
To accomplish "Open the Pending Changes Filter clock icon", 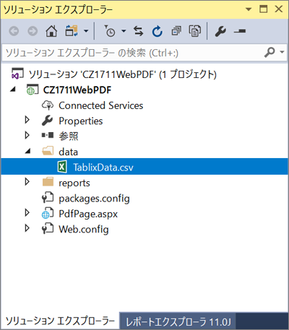I will [x=110, y=31].
